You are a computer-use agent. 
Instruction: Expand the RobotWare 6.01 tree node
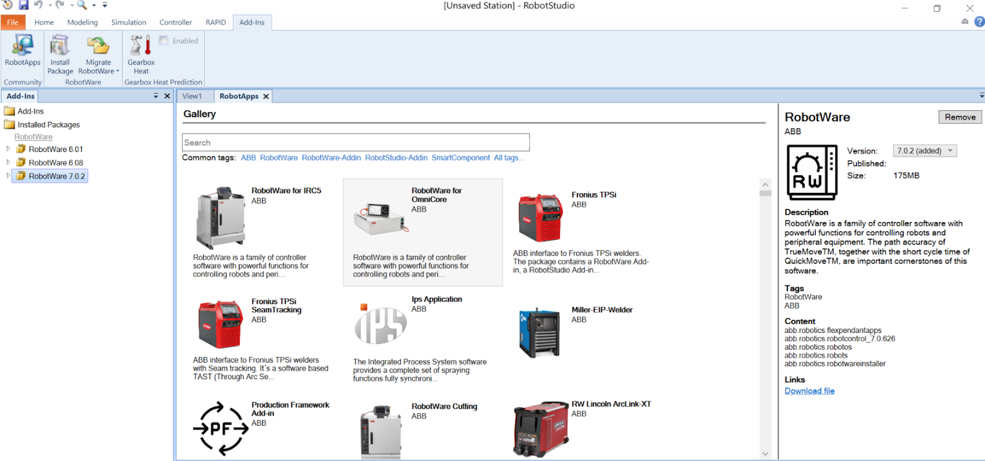[8, 149]
